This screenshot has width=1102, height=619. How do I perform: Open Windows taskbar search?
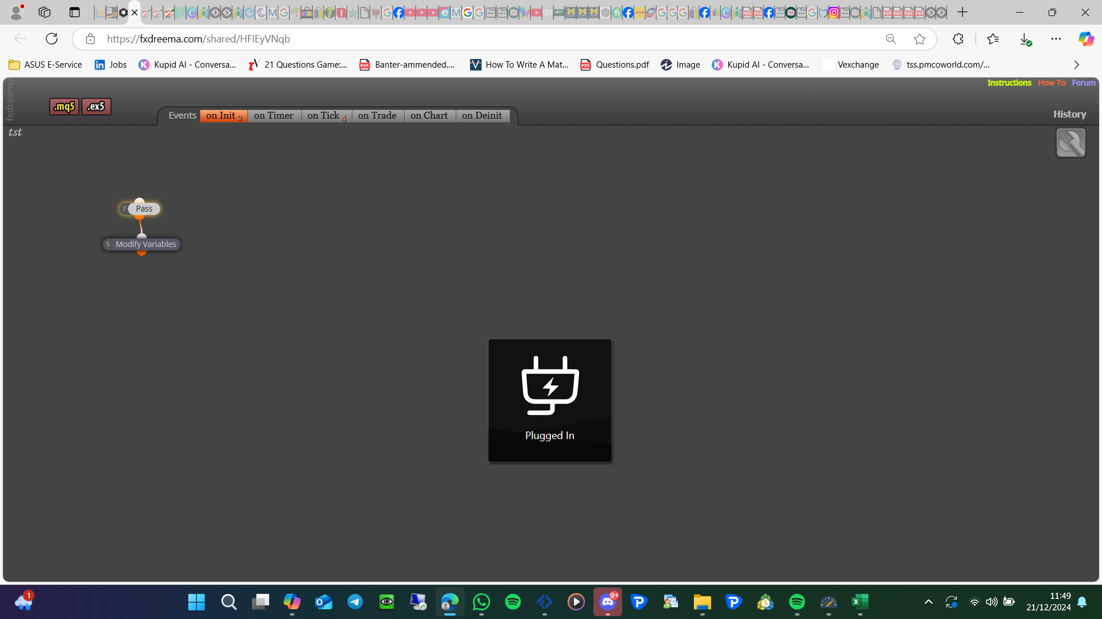[228, 602]
